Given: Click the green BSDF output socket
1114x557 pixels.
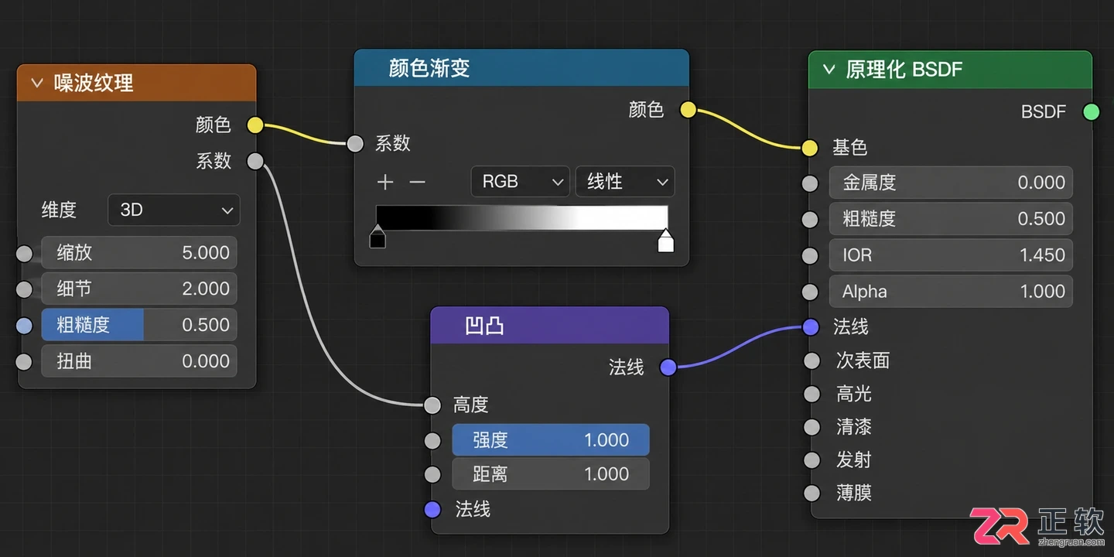Looking at the screenshot, I should point(1091,112).
